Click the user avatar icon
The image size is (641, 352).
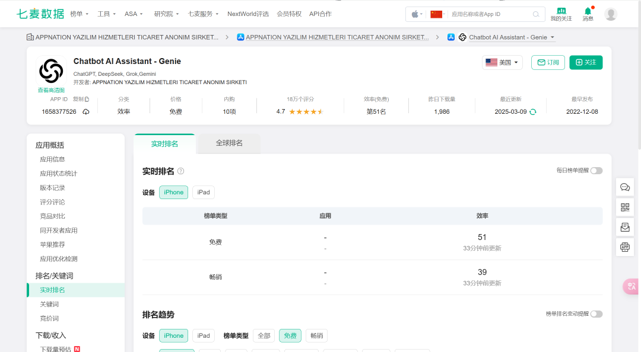tap(611, 14)
